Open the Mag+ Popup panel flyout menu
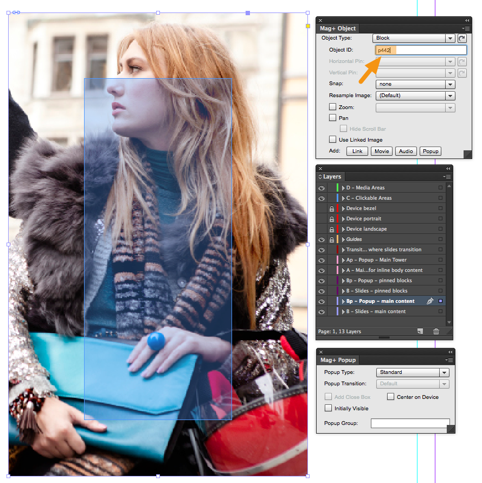482x483 pixels. (449, 360)
